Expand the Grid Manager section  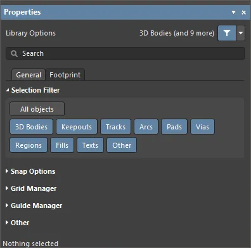[31, 188]
